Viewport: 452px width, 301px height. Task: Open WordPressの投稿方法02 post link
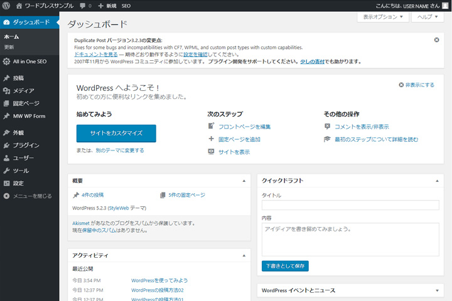(158, 290)
